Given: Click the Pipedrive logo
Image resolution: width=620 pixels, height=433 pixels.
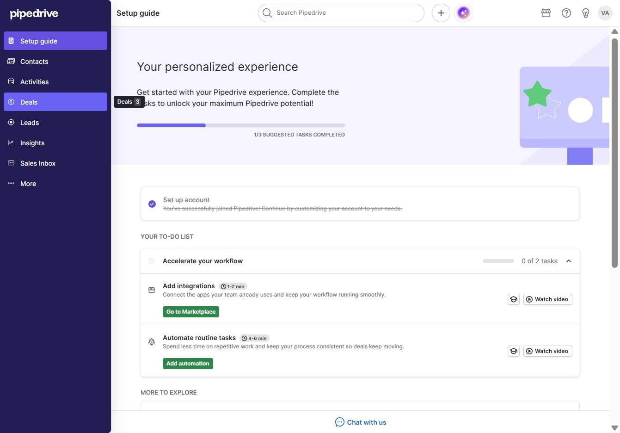Looking at the screenshot, I should (34, 13).
